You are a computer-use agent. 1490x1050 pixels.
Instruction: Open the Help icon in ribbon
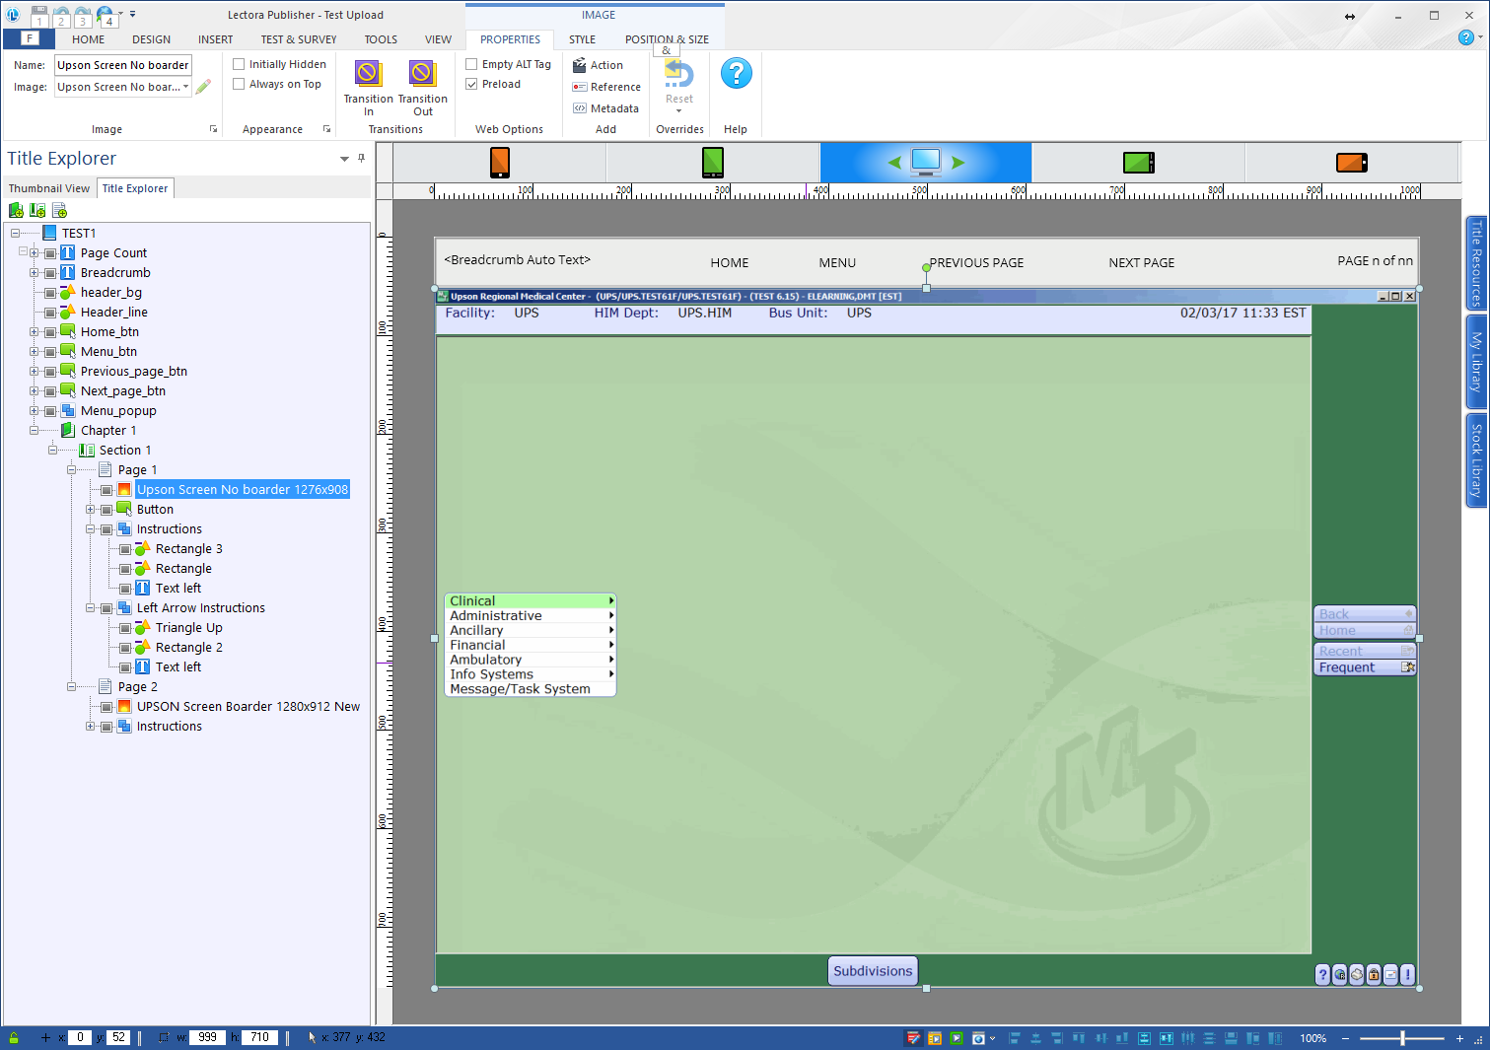[736, 74]
